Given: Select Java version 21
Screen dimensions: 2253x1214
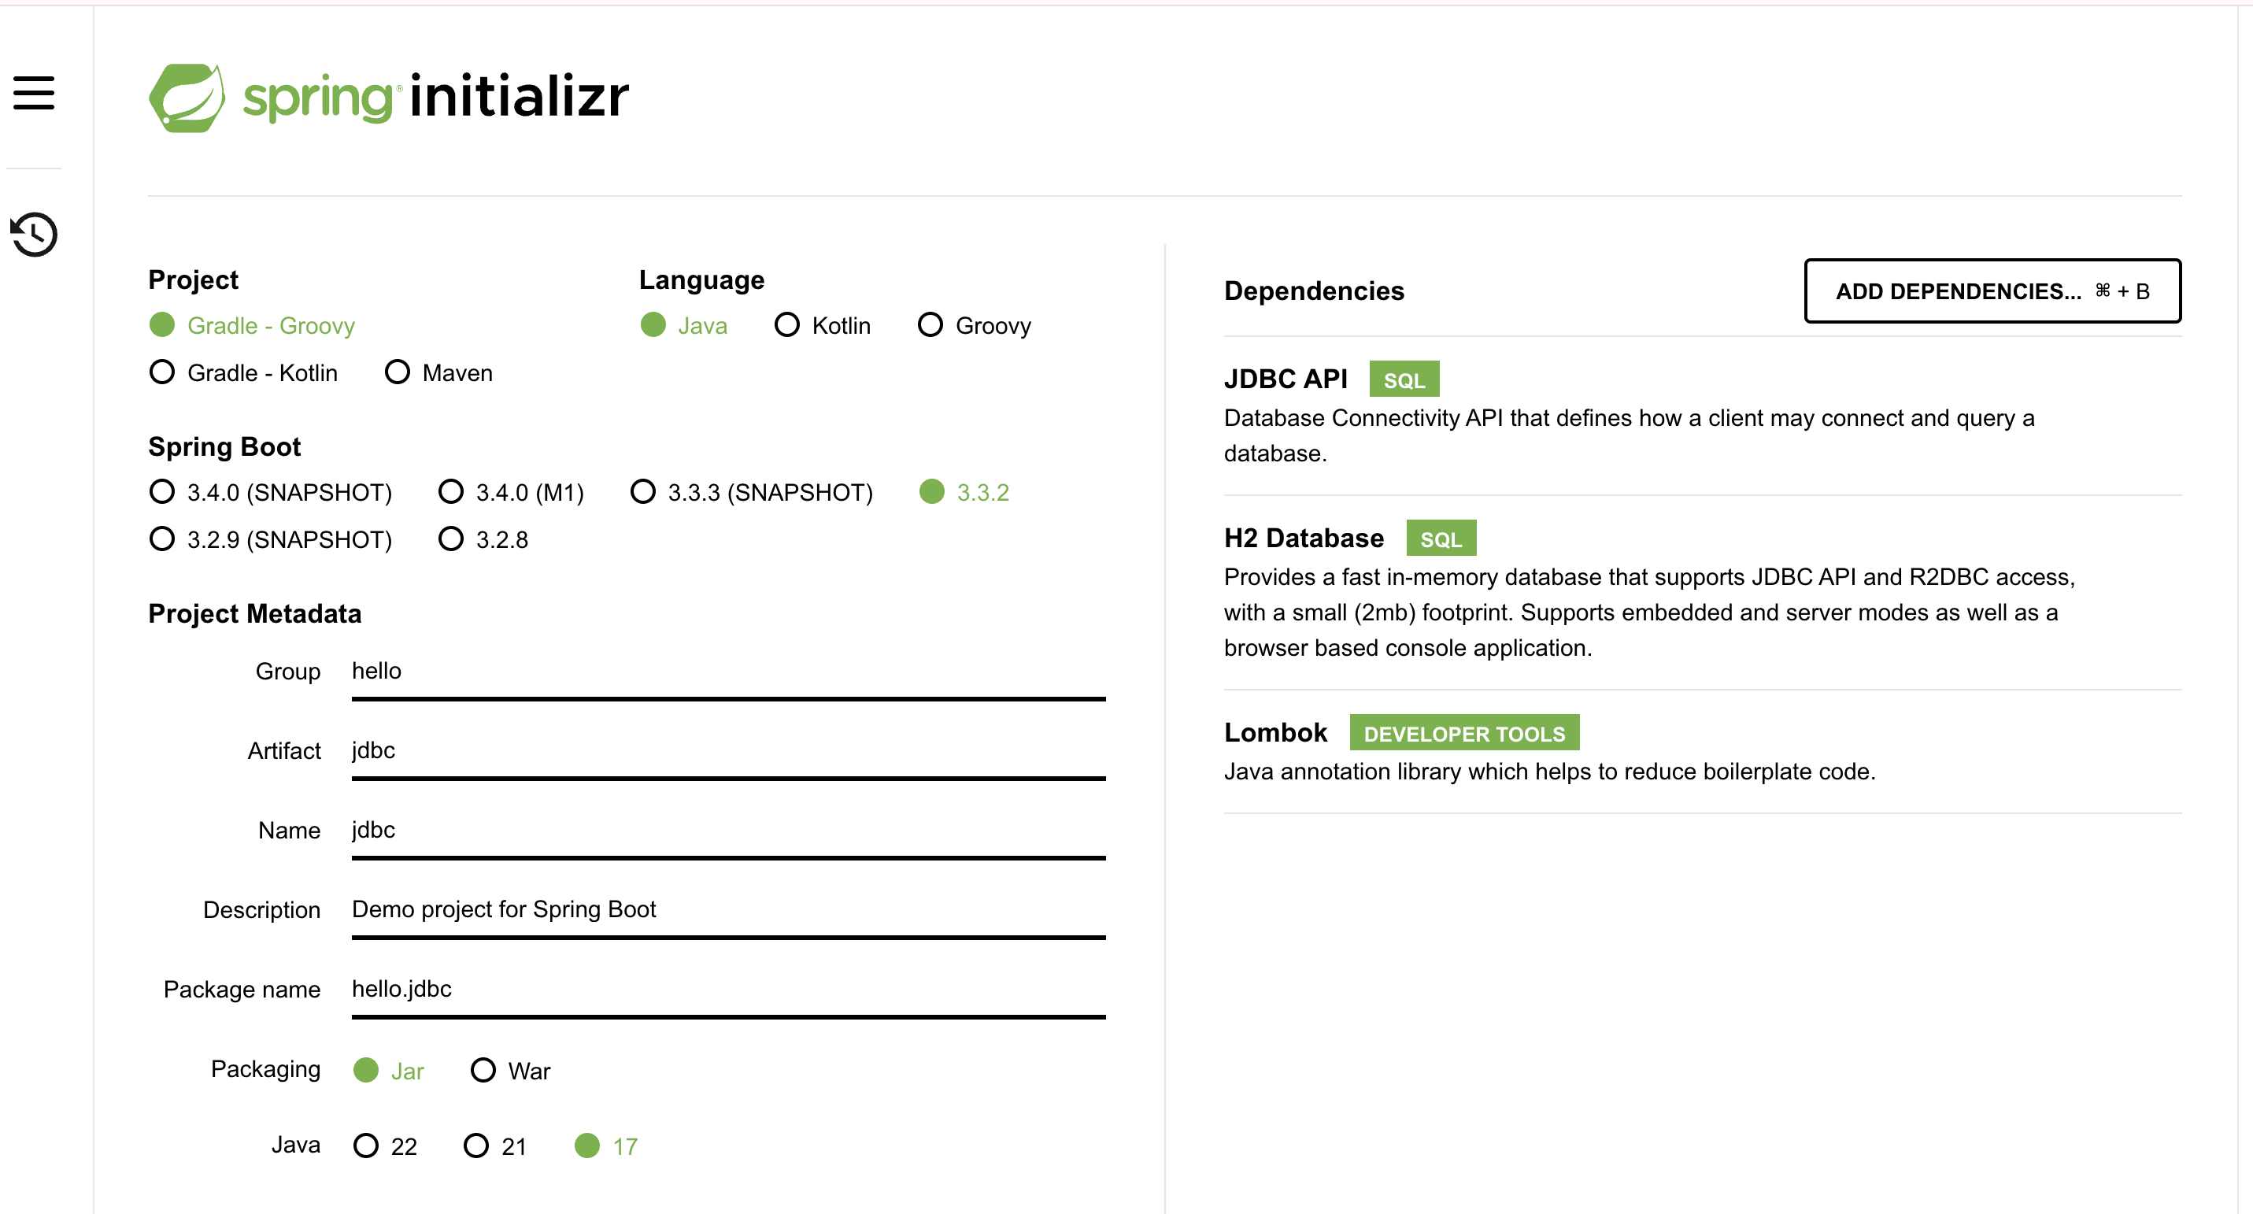Looking at the screenshot, I should click(477, 1146).
